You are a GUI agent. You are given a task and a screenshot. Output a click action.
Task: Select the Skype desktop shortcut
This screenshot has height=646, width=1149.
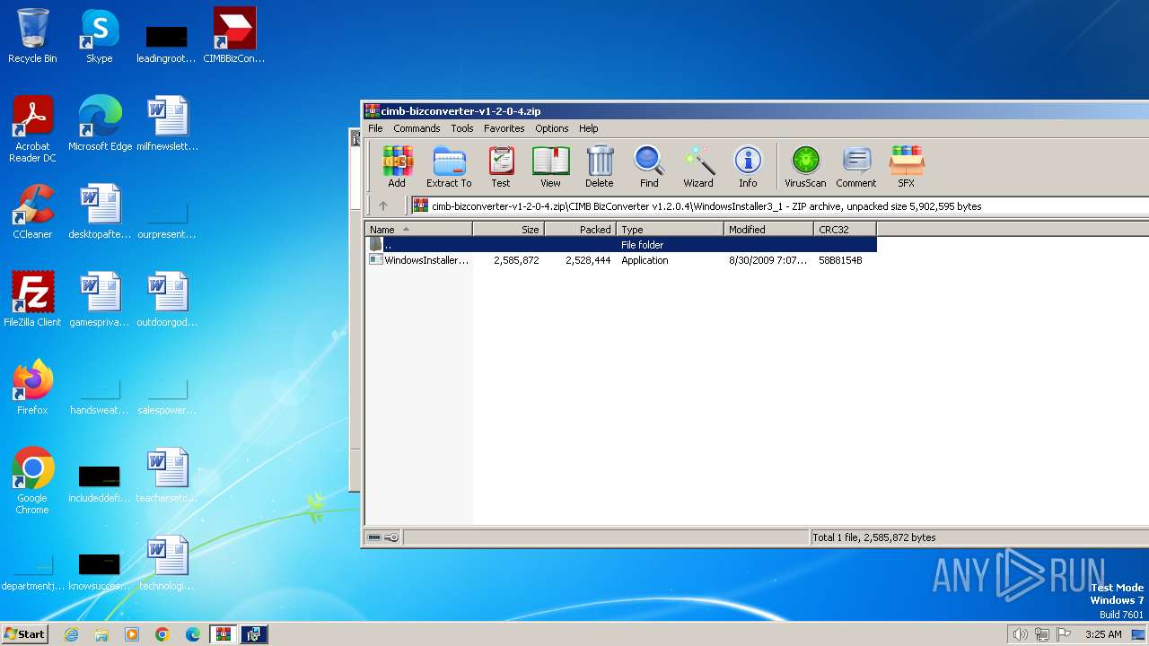pyautogui.click(x=100, y=36)
